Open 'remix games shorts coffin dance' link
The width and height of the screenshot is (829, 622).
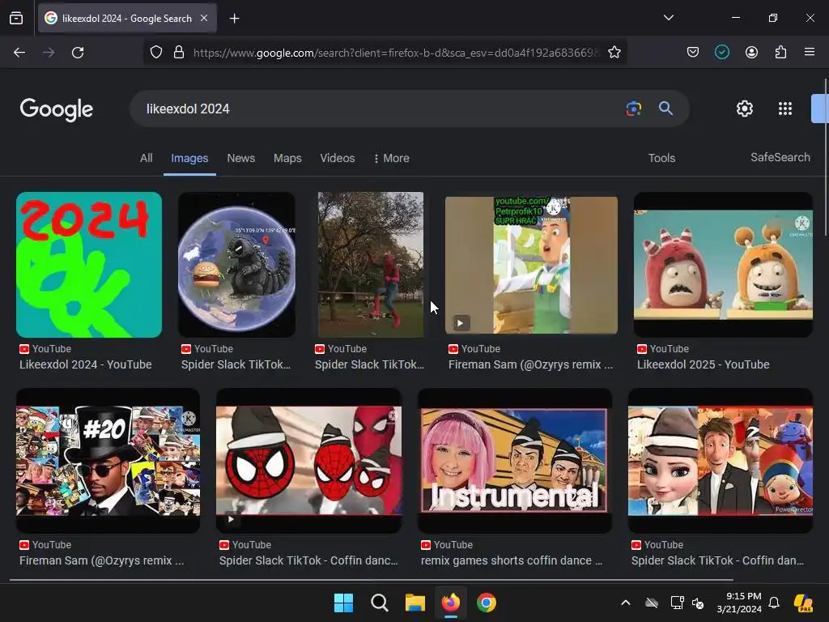pyautogui.click(x=512, y=560)
